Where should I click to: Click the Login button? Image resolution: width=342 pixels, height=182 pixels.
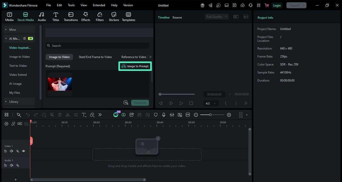(276, 5)
